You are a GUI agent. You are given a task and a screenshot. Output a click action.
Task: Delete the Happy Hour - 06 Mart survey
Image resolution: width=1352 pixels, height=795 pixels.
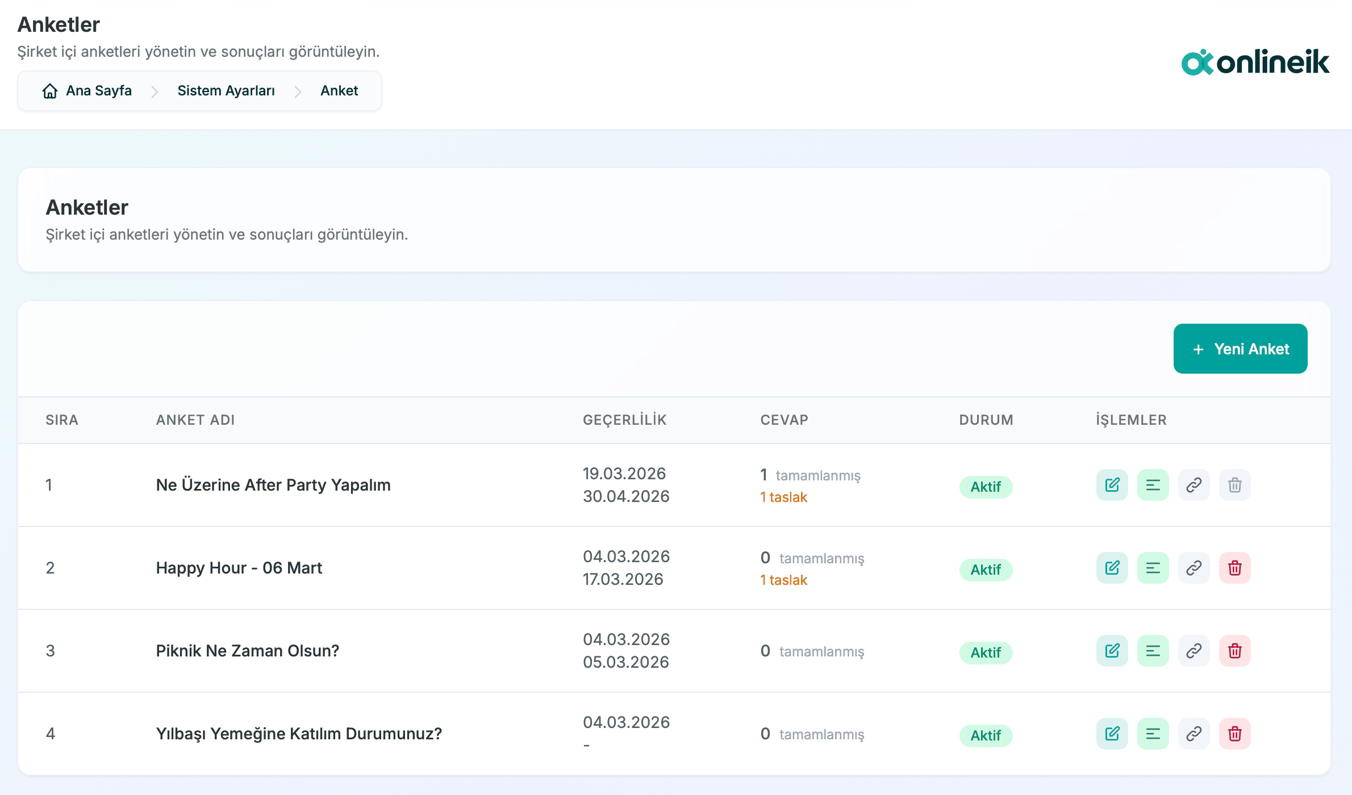[x=1234, y=568]
